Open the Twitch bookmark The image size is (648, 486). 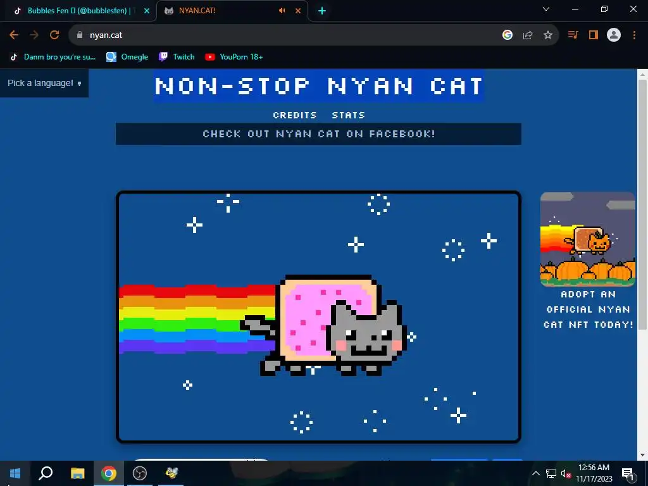[x=177, y=57]
